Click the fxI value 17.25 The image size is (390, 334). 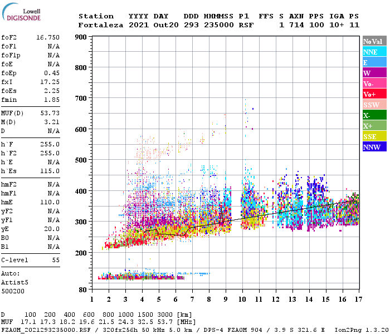point(50,82)
